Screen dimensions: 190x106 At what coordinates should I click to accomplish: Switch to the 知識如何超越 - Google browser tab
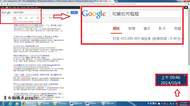coord(105,1)
